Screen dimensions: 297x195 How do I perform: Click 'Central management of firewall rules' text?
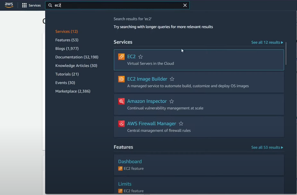tap(159, 131)
